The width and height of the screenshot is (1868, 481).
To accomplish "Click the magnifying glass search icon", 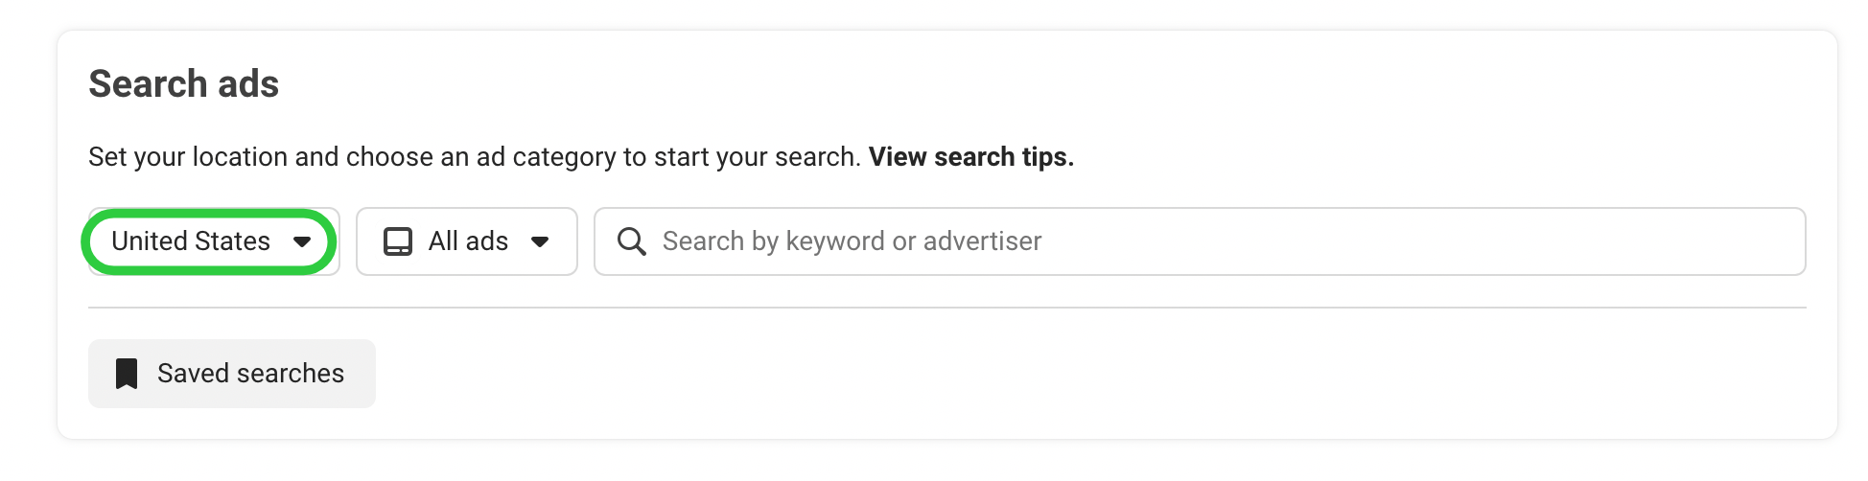I will point(631,241).
